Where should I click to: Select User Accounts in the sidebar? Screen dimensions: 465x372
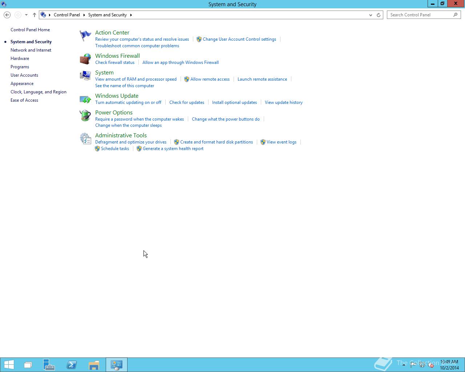click(x=24, y=75)
